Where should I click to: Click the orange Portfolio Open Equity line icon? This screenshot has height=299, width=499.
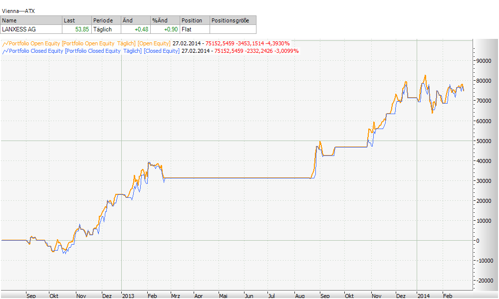pos(5,43)
